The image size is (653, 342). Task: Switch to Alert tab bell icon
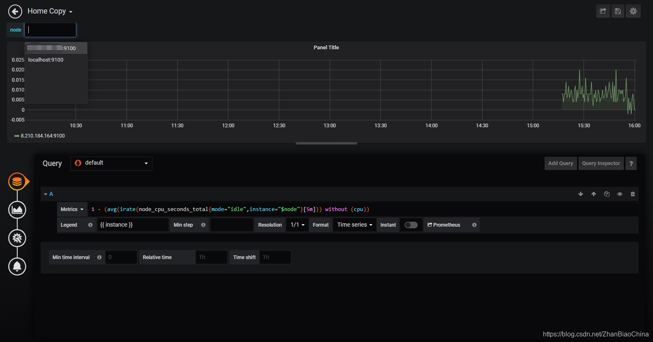tap(17, 266)
